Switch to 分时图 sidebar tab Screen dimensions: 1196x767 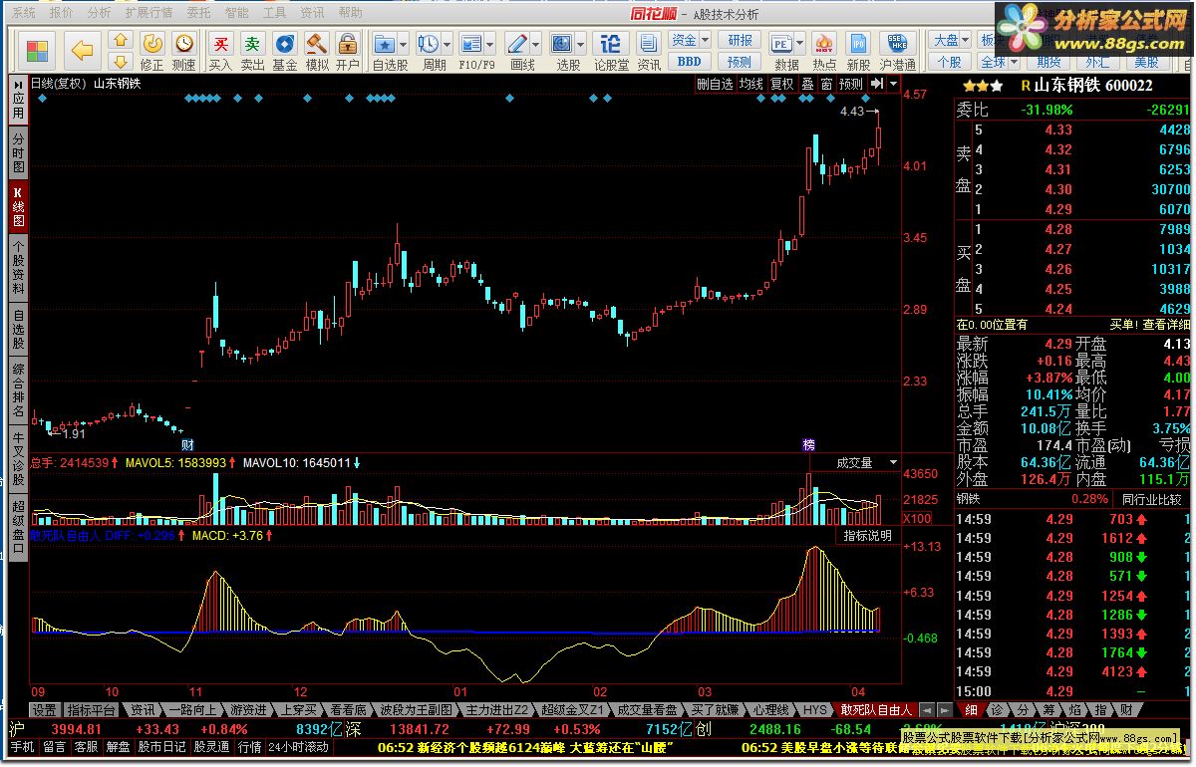click(18, 154)
